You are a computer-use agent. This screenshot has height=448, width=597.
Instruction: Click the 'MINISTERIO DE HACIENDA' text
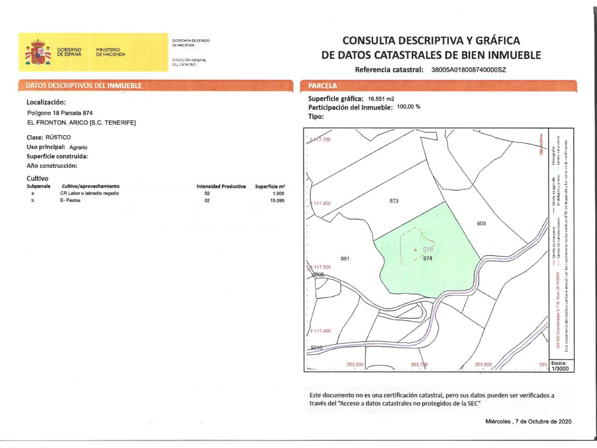tap(111, 52)
